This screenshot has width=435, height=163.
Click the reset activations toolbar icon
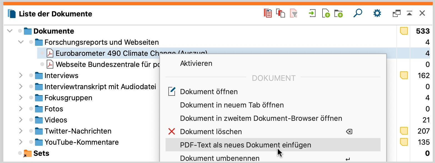[x=268, y=13]
